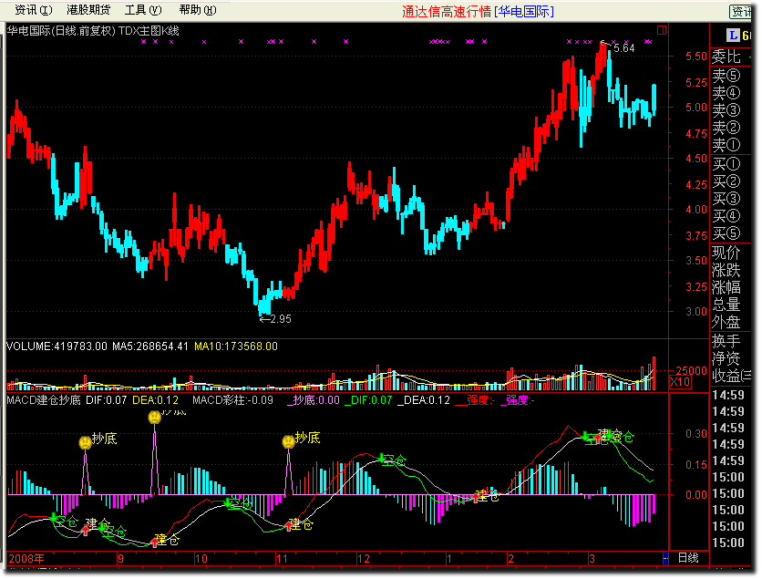The image size is (762, 579).
Task: Click the 资讯 button at top right
Action: (742, 11)
